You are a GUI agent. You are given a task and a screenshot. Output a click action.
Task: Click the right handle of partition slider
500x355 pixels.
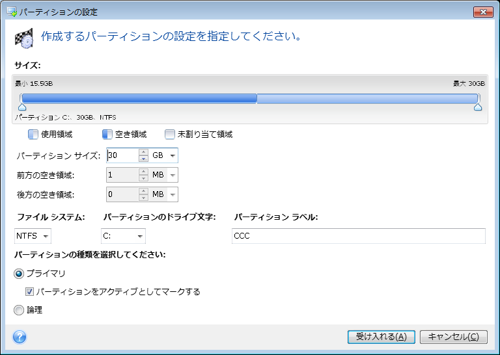tap(478, 107)
